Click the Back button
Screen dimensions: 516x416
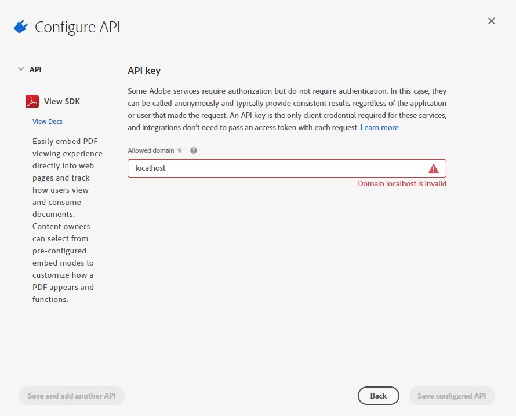pyautogui.click(x=379, y=396)
